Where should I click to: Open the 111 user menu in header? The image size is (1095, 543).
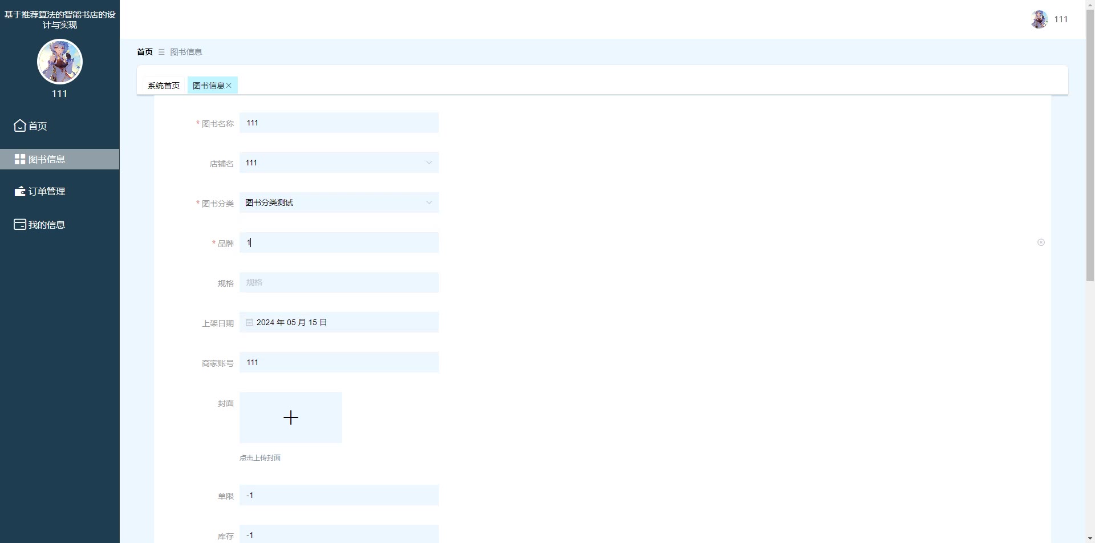pos(1061,19)
